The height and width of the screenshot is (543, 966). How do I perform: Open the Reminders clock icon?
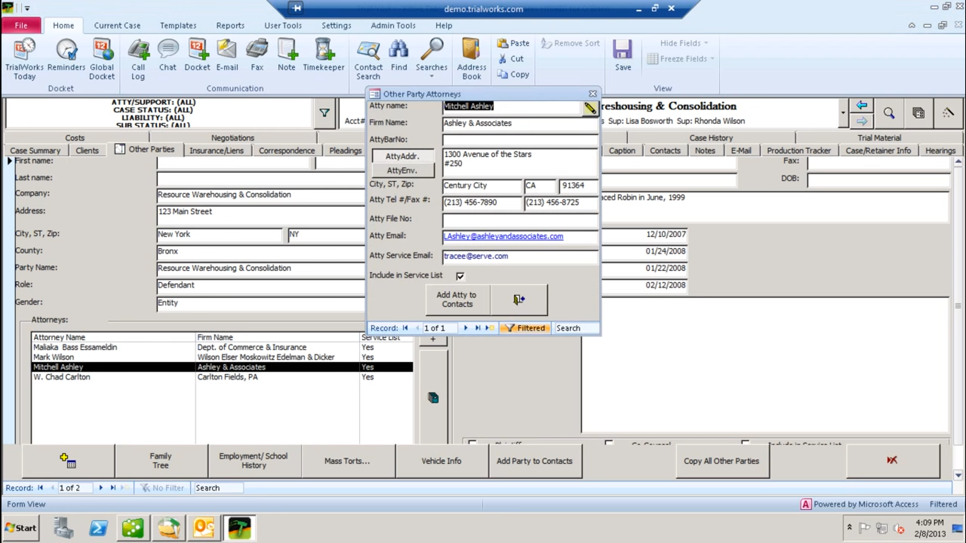66,55
